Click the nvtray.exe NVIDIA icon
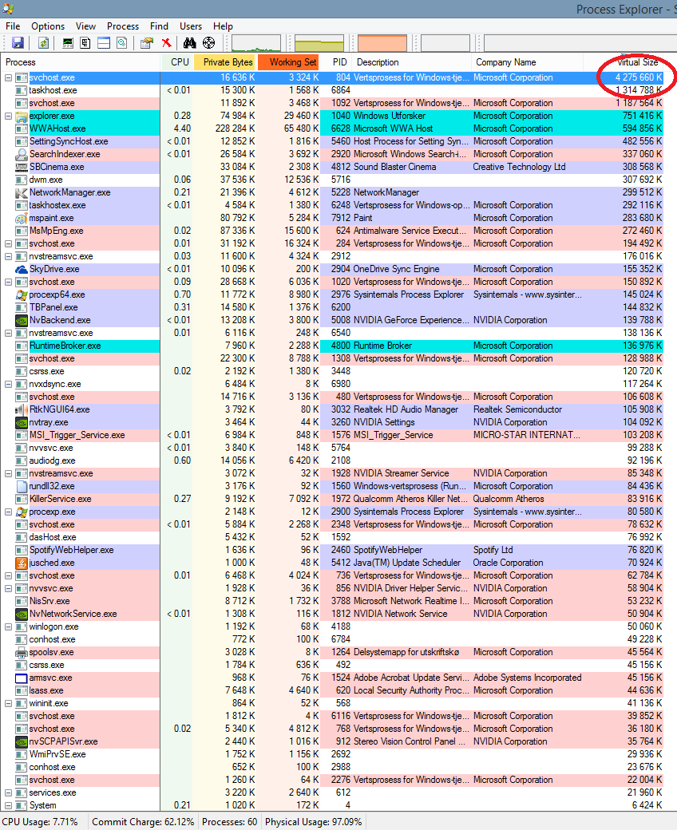677x830 pixels. 22,422
